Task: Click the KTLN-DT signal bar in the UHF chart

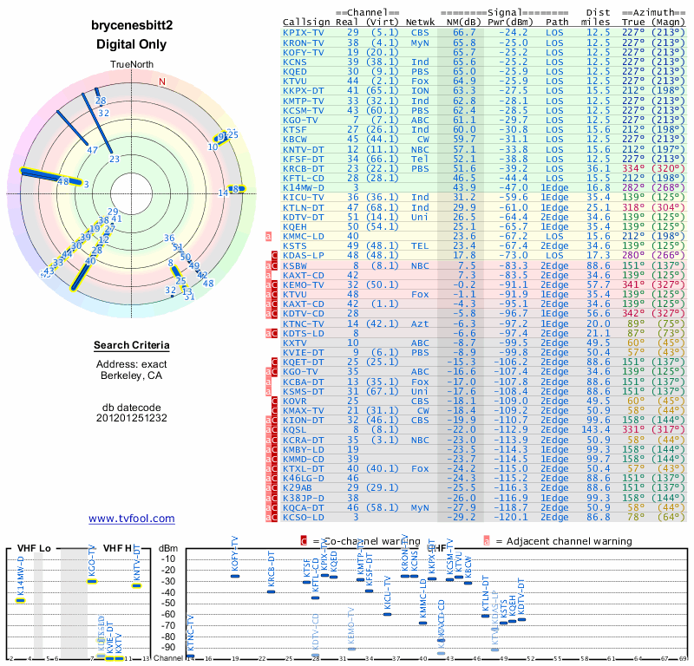Action: [x=486, y=616]
